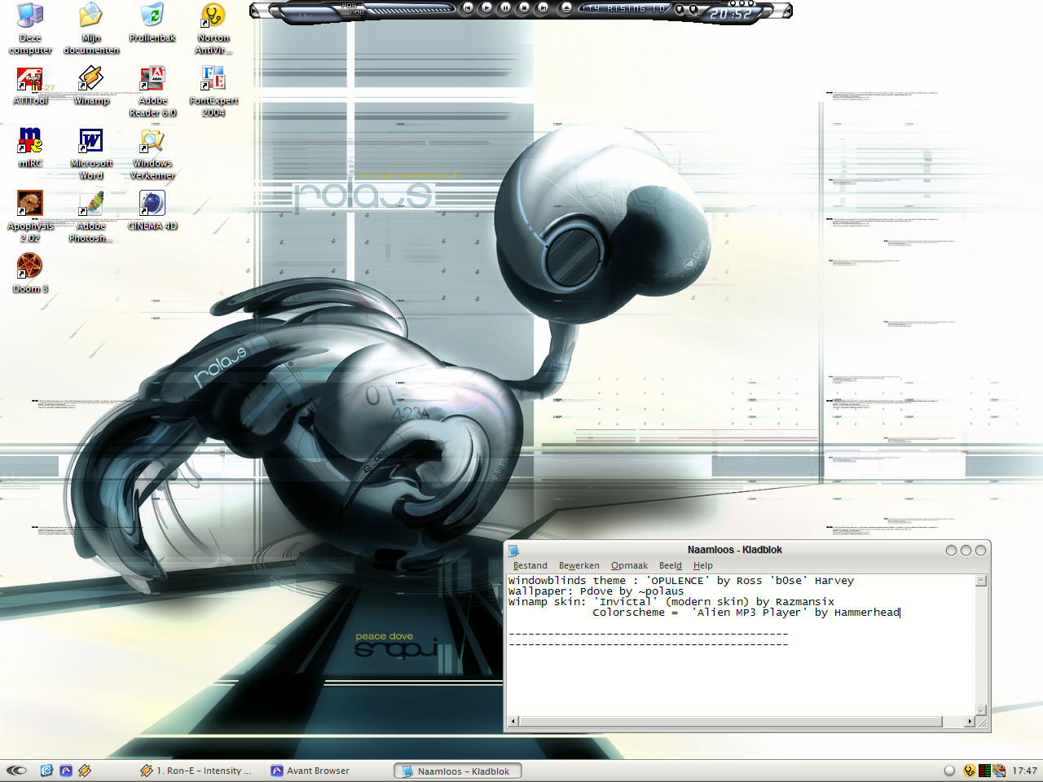Open the Opmaak menu in Kladblok
Image resolution: width=1043 pixels, height=782 pixels.
pyautogui.click(x=629, y=565)
